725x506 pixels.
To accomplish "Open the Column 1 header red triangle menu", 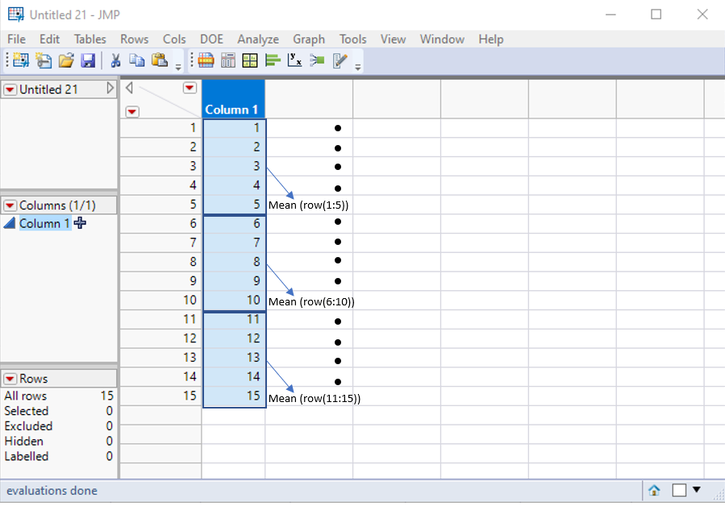I will pyautogui.click(x=190, y=87).
